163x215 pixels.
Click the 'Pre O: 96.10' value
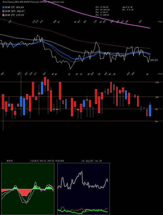point(102,7)
